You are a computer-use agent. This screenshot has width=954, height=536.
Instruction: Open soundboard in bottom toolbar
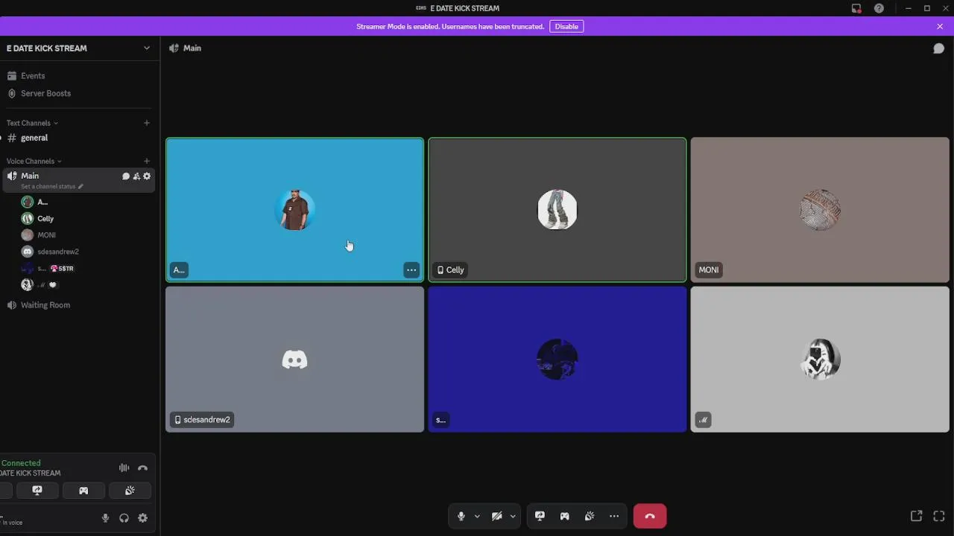[589, 516]
